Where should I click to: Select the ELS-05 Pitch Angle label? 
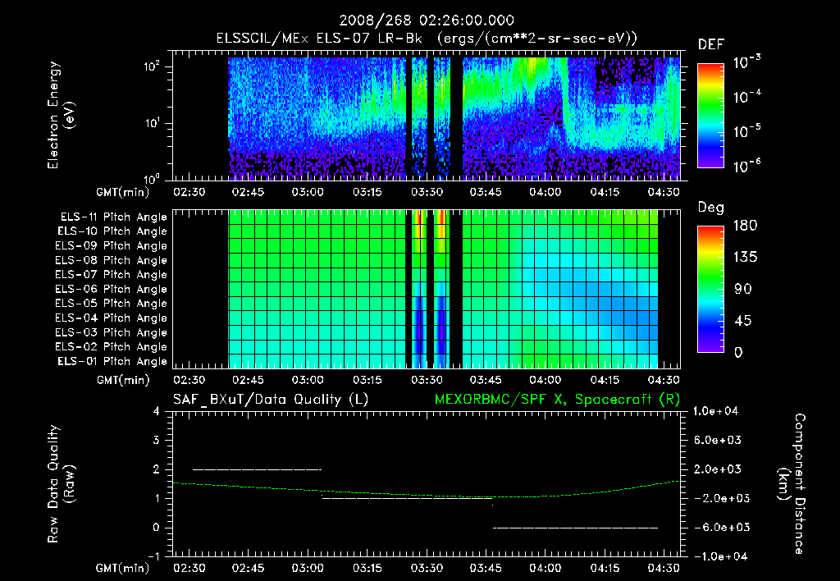click(111, 304)
